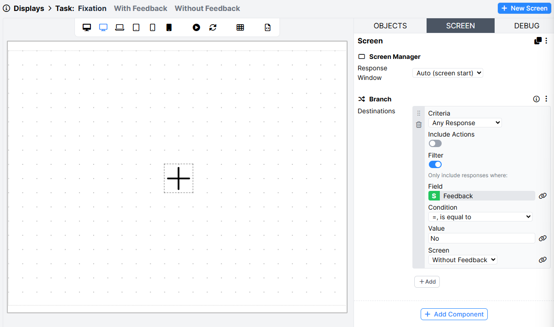Open the grid layout icon
The image size is (554, 327).
[x=240, y=27]
